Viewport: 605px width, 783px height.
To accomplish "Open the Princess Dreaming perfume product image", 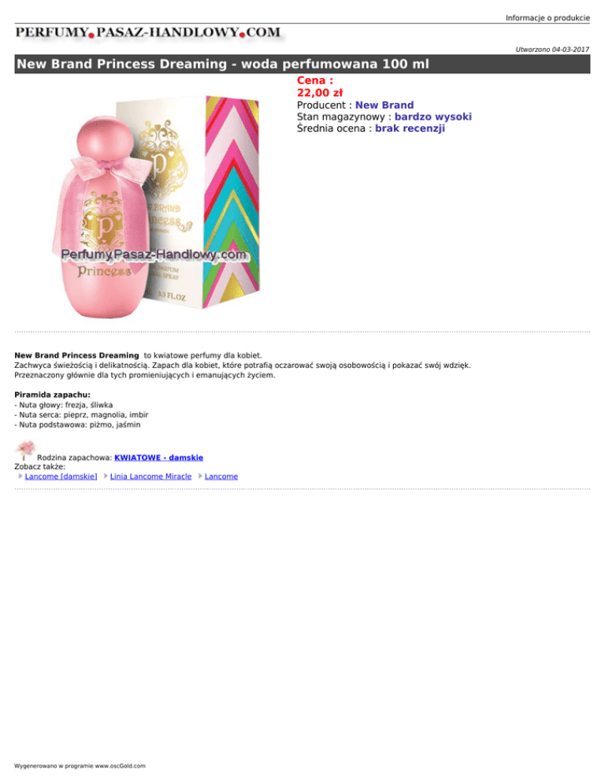I will point(157,206).
